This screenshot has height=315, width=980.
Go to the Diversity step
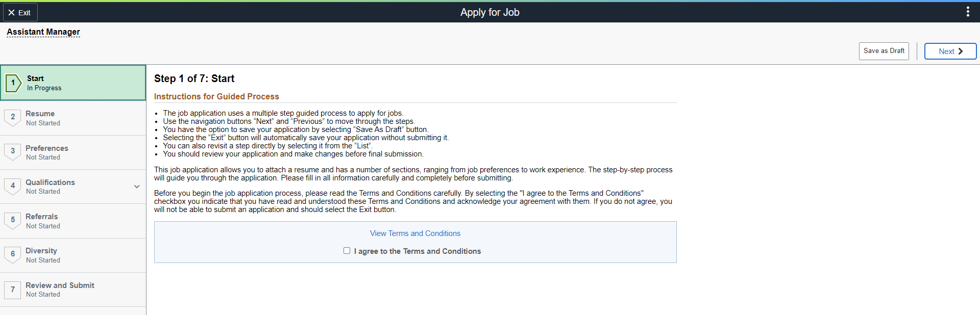[x=73, y=255]
